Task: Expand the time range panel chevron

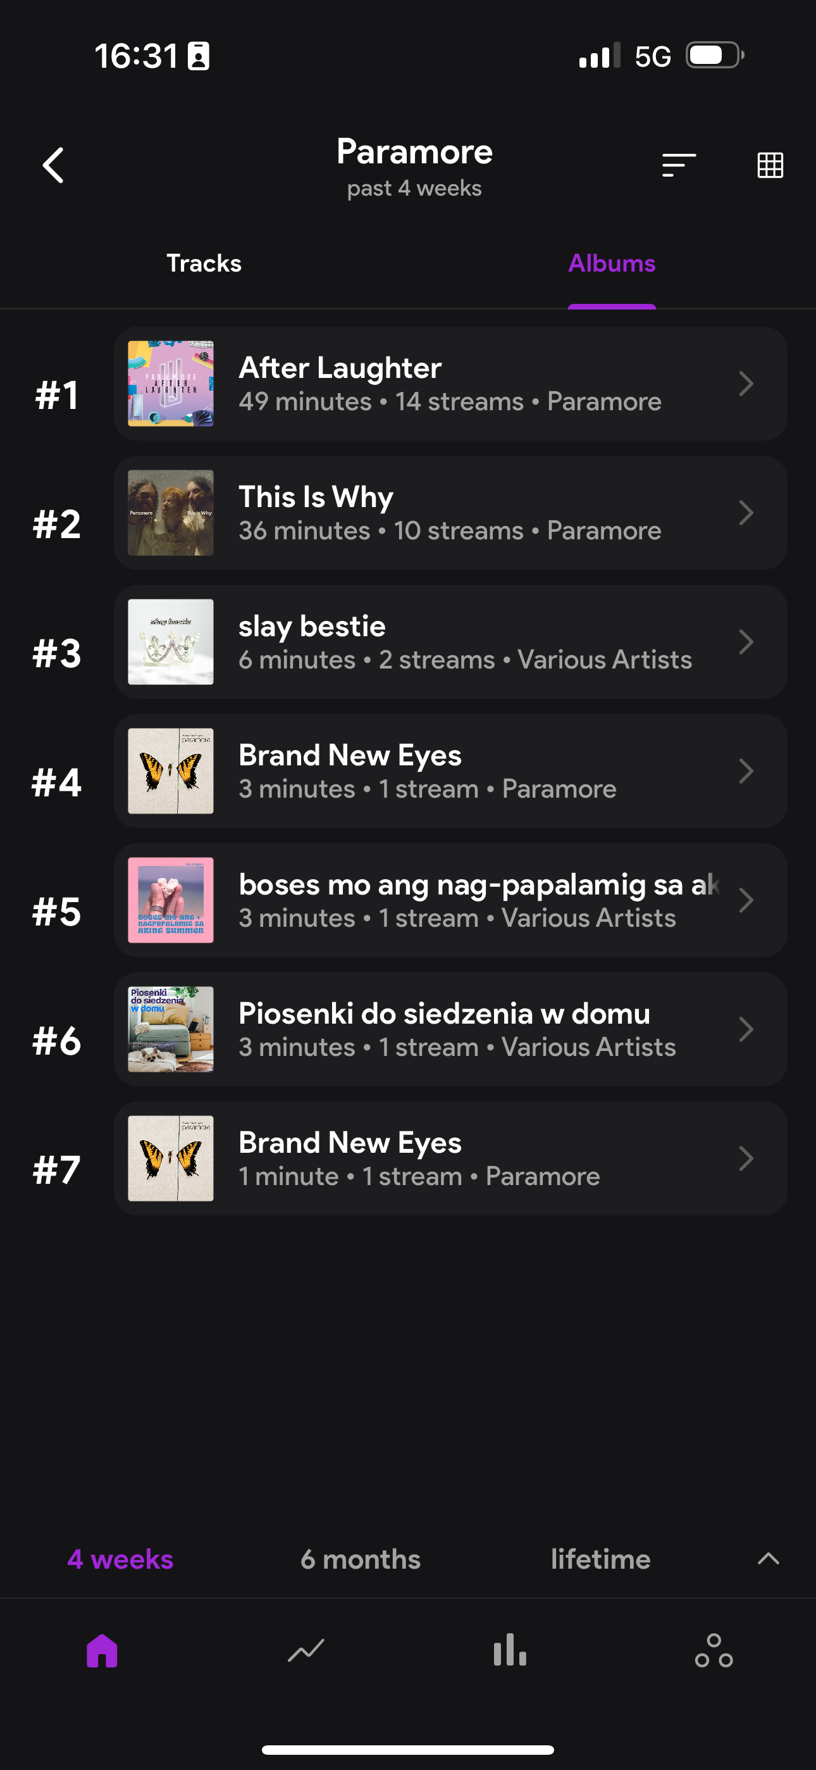Action: [x=768, y=1559]
